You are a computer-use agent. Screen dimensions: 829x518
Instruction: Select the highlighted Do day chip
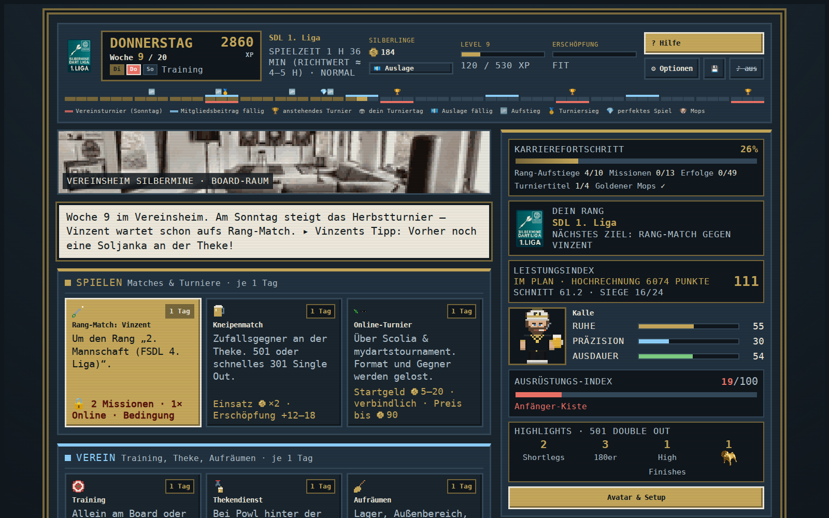pyautogui.click(x=134, y=69)
